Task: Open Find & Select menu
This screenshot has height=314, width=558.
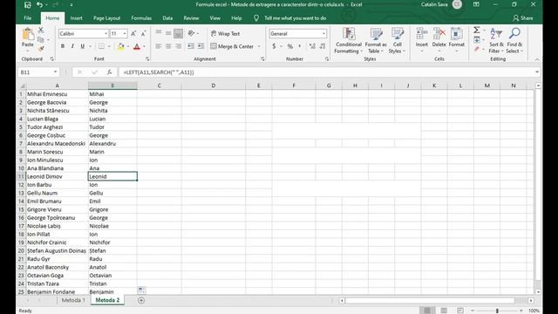Action: click(x=514, y=41)
